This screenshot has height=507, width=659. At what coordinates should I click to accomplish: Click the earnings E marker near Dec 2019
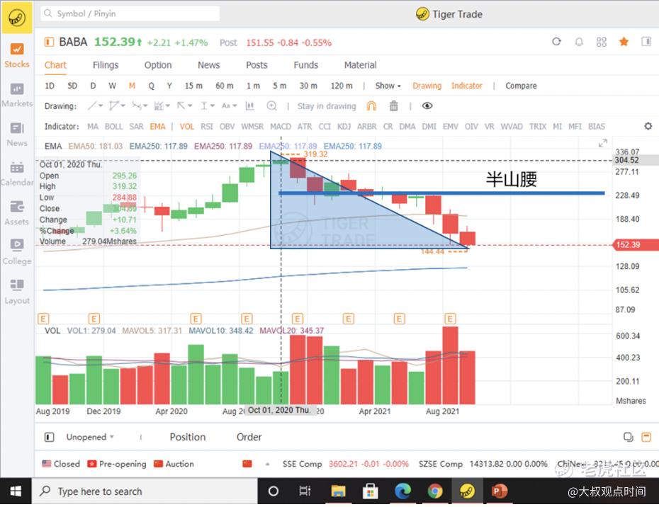point(94,319)
